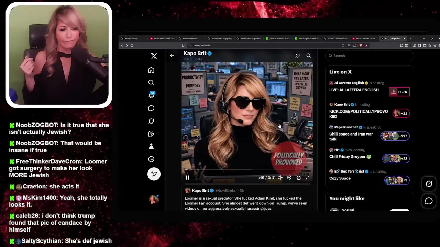Open the browser extensions puzzle icon
440x247 pixels.
[402, 45]
